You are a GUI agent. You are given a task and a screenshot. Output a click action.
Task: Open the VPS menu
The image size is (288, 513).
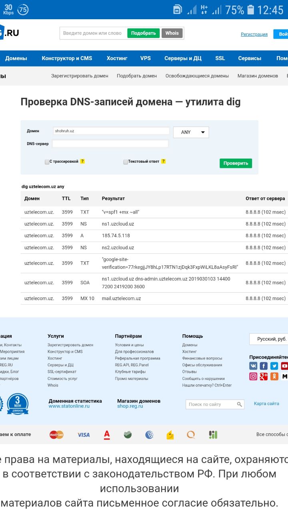tap(146, 58)
